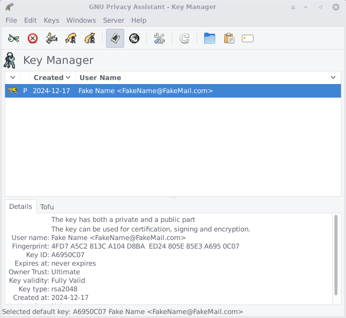Click the status bar selected default key text

coord(123,311)
